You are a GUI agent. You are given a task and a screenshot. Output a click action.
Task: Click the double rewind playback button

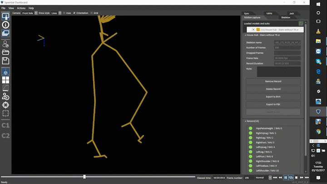click(280, 178)
